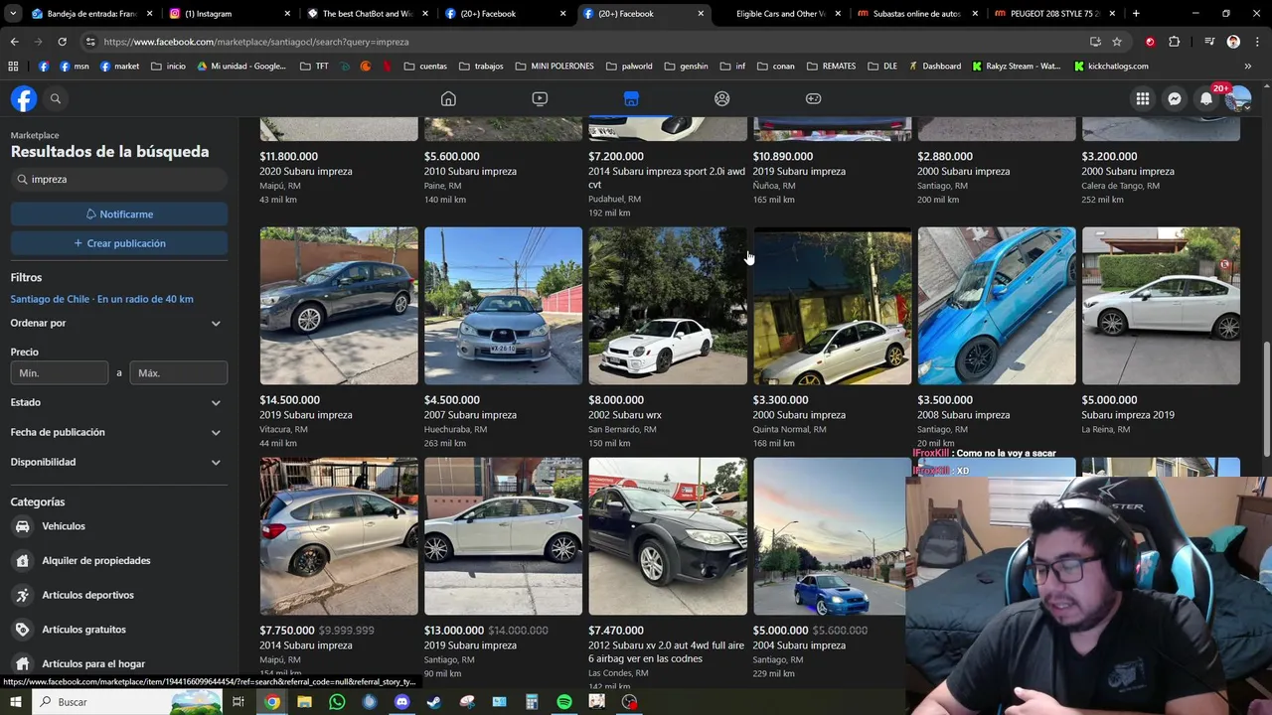Open a new browser tab

tap(1136, 14)
